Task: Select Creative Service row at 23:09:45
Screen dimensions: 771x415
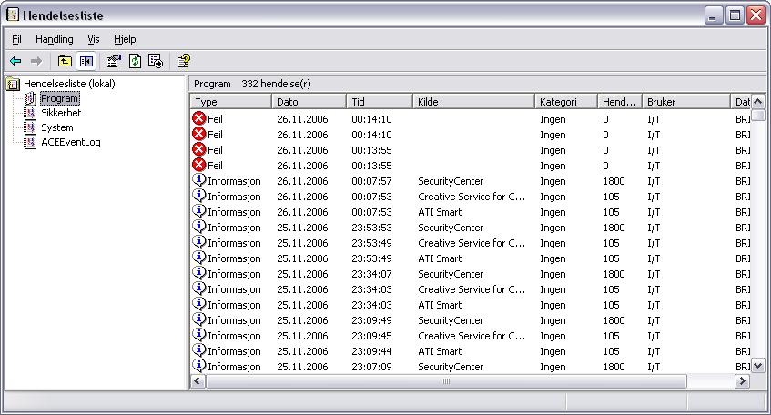Action: [x=471, y=336]
